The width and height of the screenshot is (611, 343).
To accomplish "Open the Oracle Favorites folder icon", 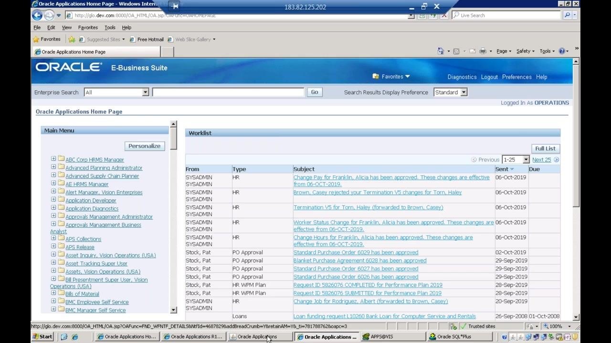I will pyautogui.click(x=376, y=76).
